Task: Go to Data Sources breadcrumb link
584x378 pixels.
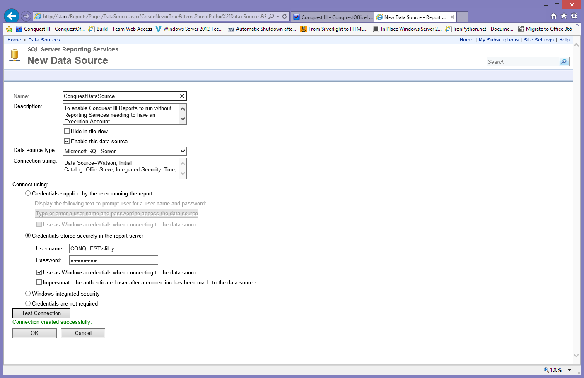Action: [x=44, y=40]
